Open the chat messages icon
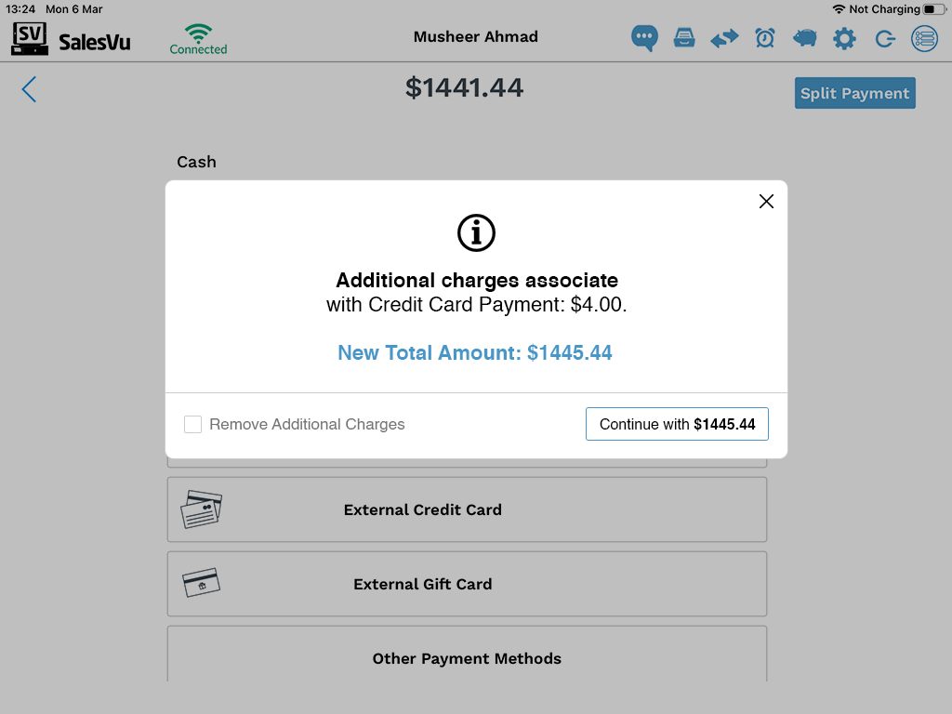 644,38
